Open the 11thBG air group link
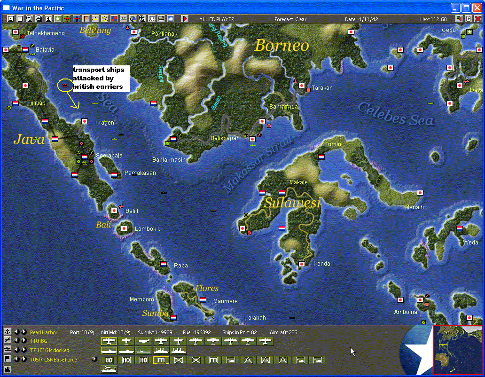 [39, 341]
